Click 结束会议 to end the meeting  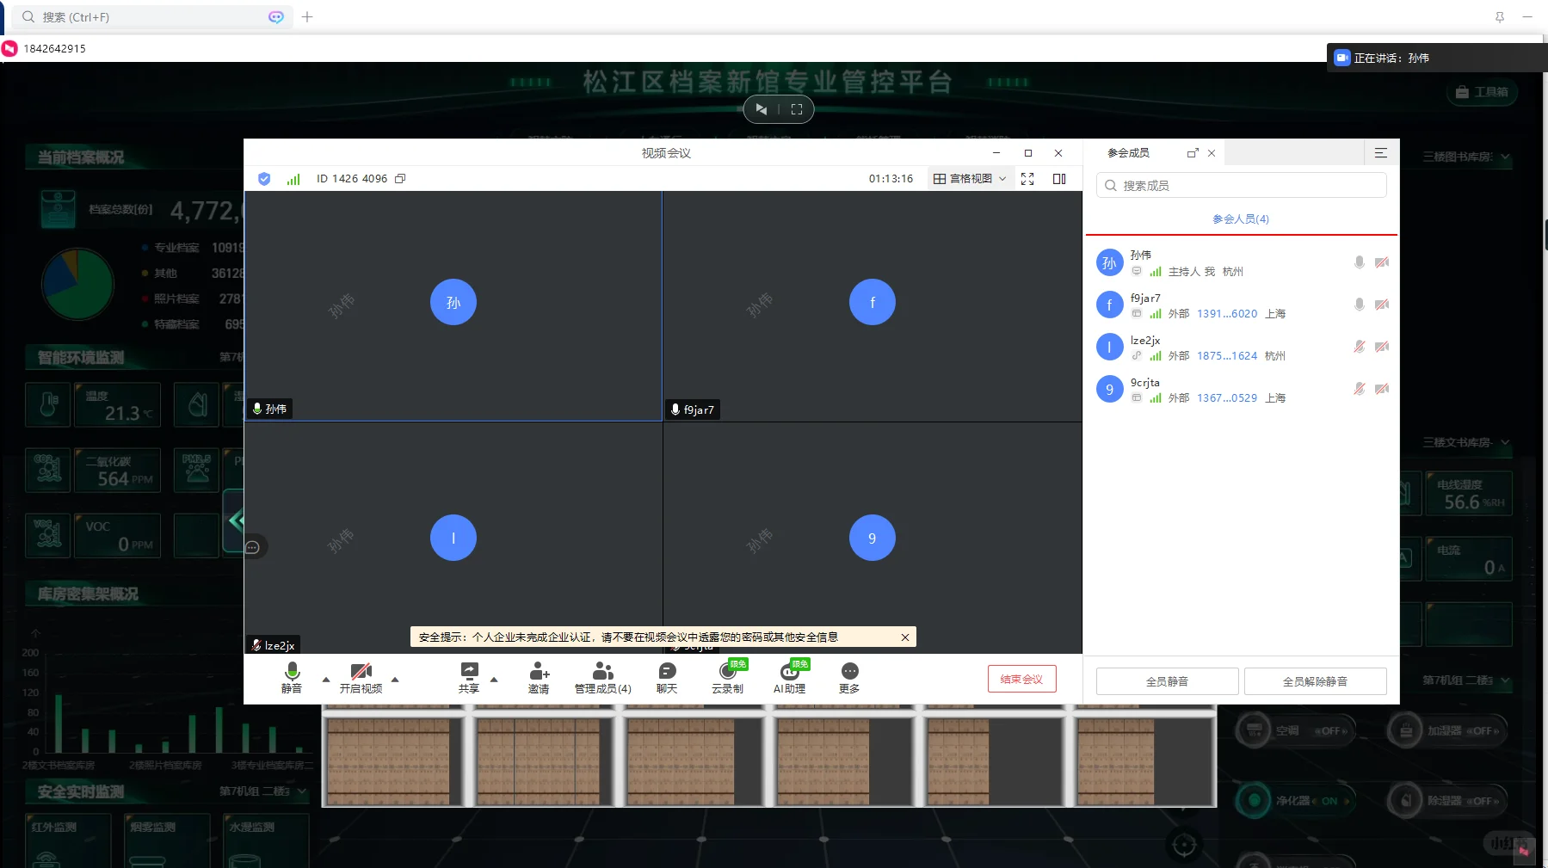[1021, 680]
